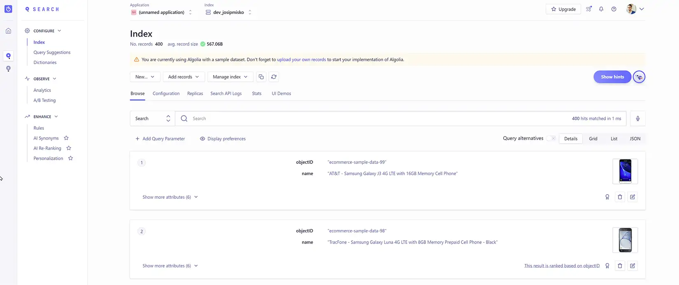Screen dimensions: 679x285
Task: Click Add Query Parameter
Action: click(x=160, y=139)
